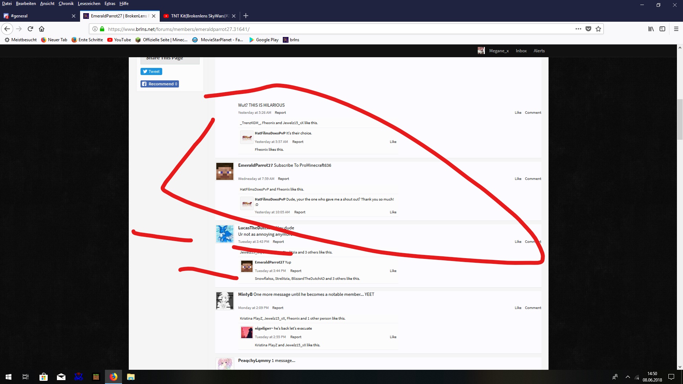683x384 pixels.
Task: Open PeaqchyLqmmy's username link
Action: [x=254, y=361]
